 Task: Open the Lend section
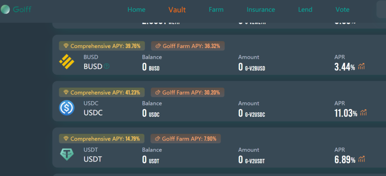coord(305,10)
